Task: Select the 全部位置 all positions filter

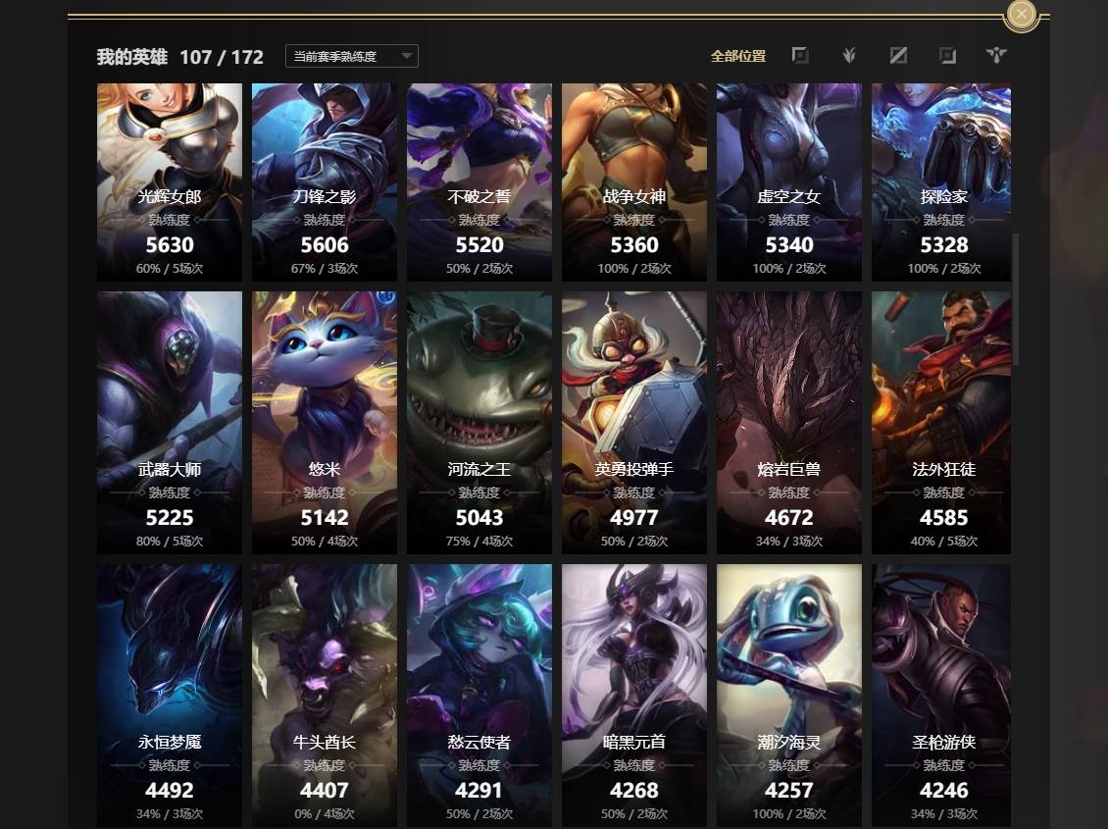Action: (x=737, y=56)
